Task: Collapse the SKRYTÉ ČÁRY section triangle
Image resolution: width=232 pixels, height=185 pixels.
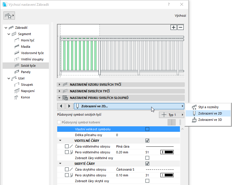Action: pos(60,163)
